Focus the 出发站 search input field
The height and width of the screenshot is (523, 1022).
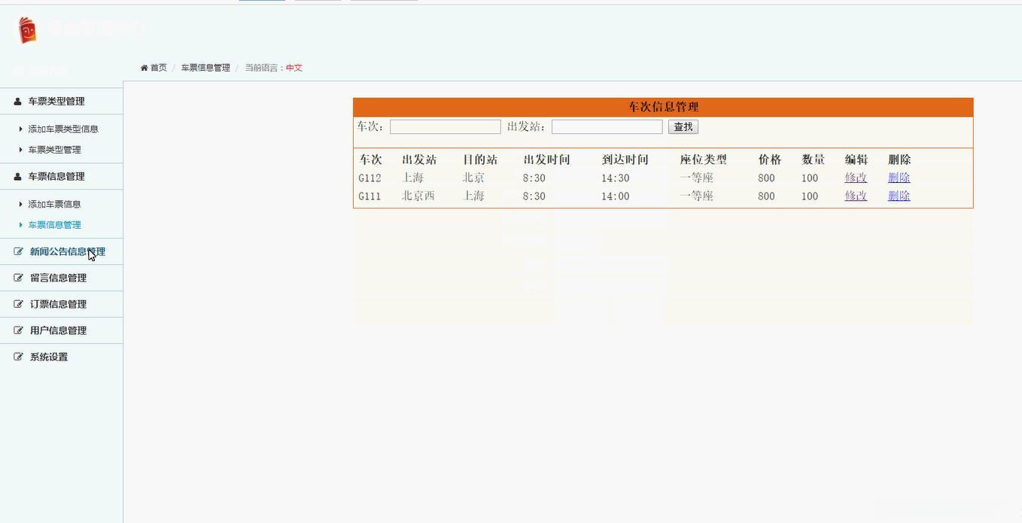[607, 127]
